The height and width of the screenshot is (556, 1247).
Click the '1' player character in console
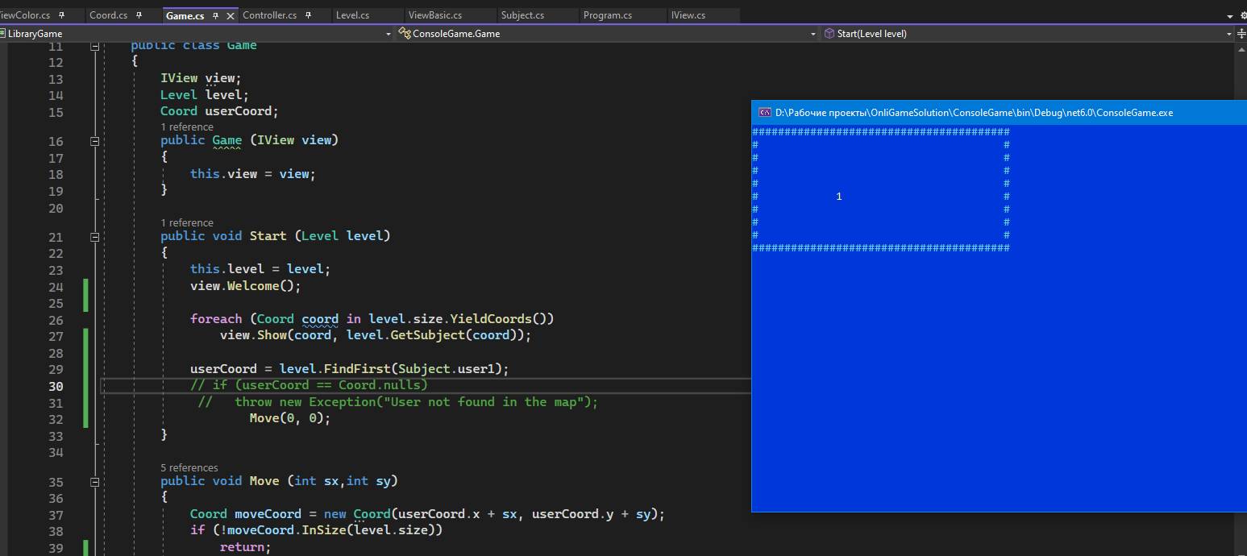(839, 197)
